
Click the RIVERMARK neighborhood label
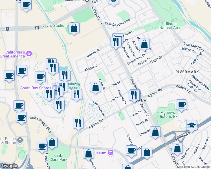(187, 72)
